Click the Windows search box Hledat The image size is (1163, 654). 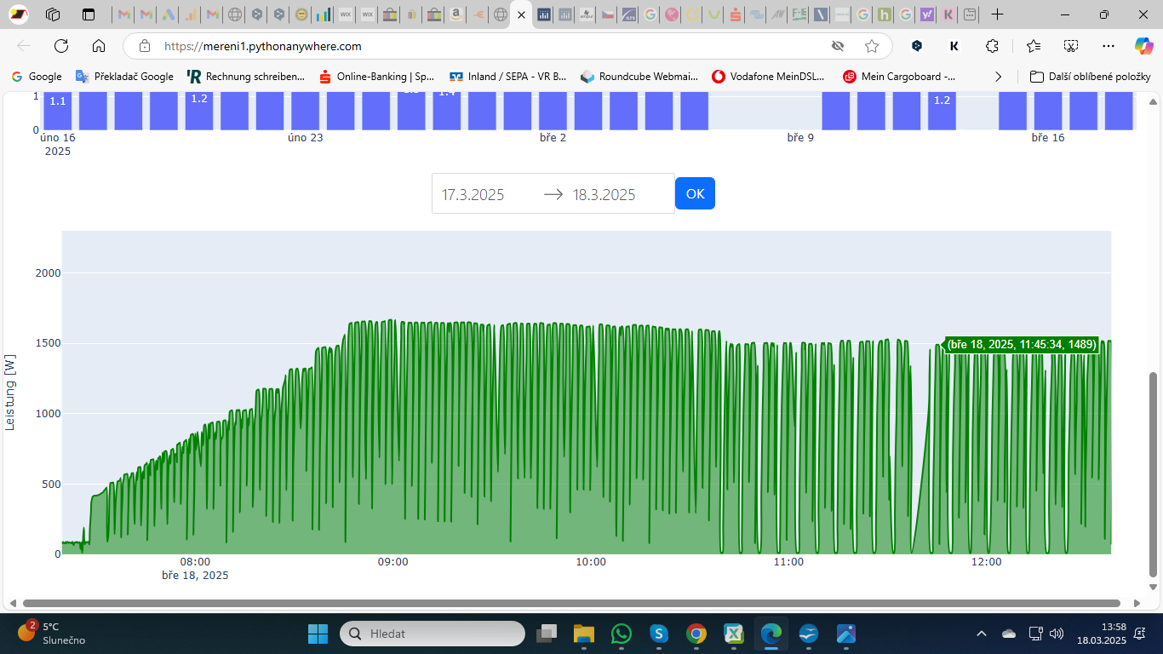point(433,634)
